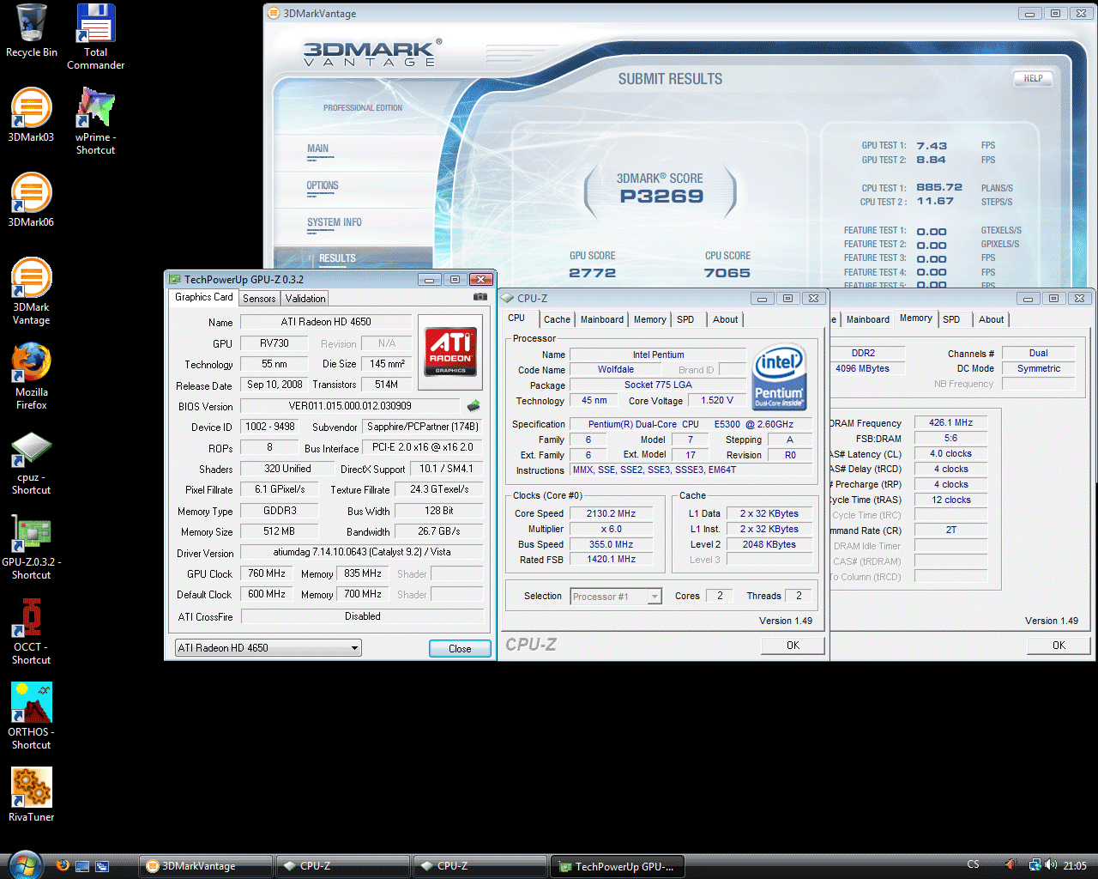The image size is (1098, 879).
Task: Open the About tab in rear CPU-Z window
Action: 991,319
